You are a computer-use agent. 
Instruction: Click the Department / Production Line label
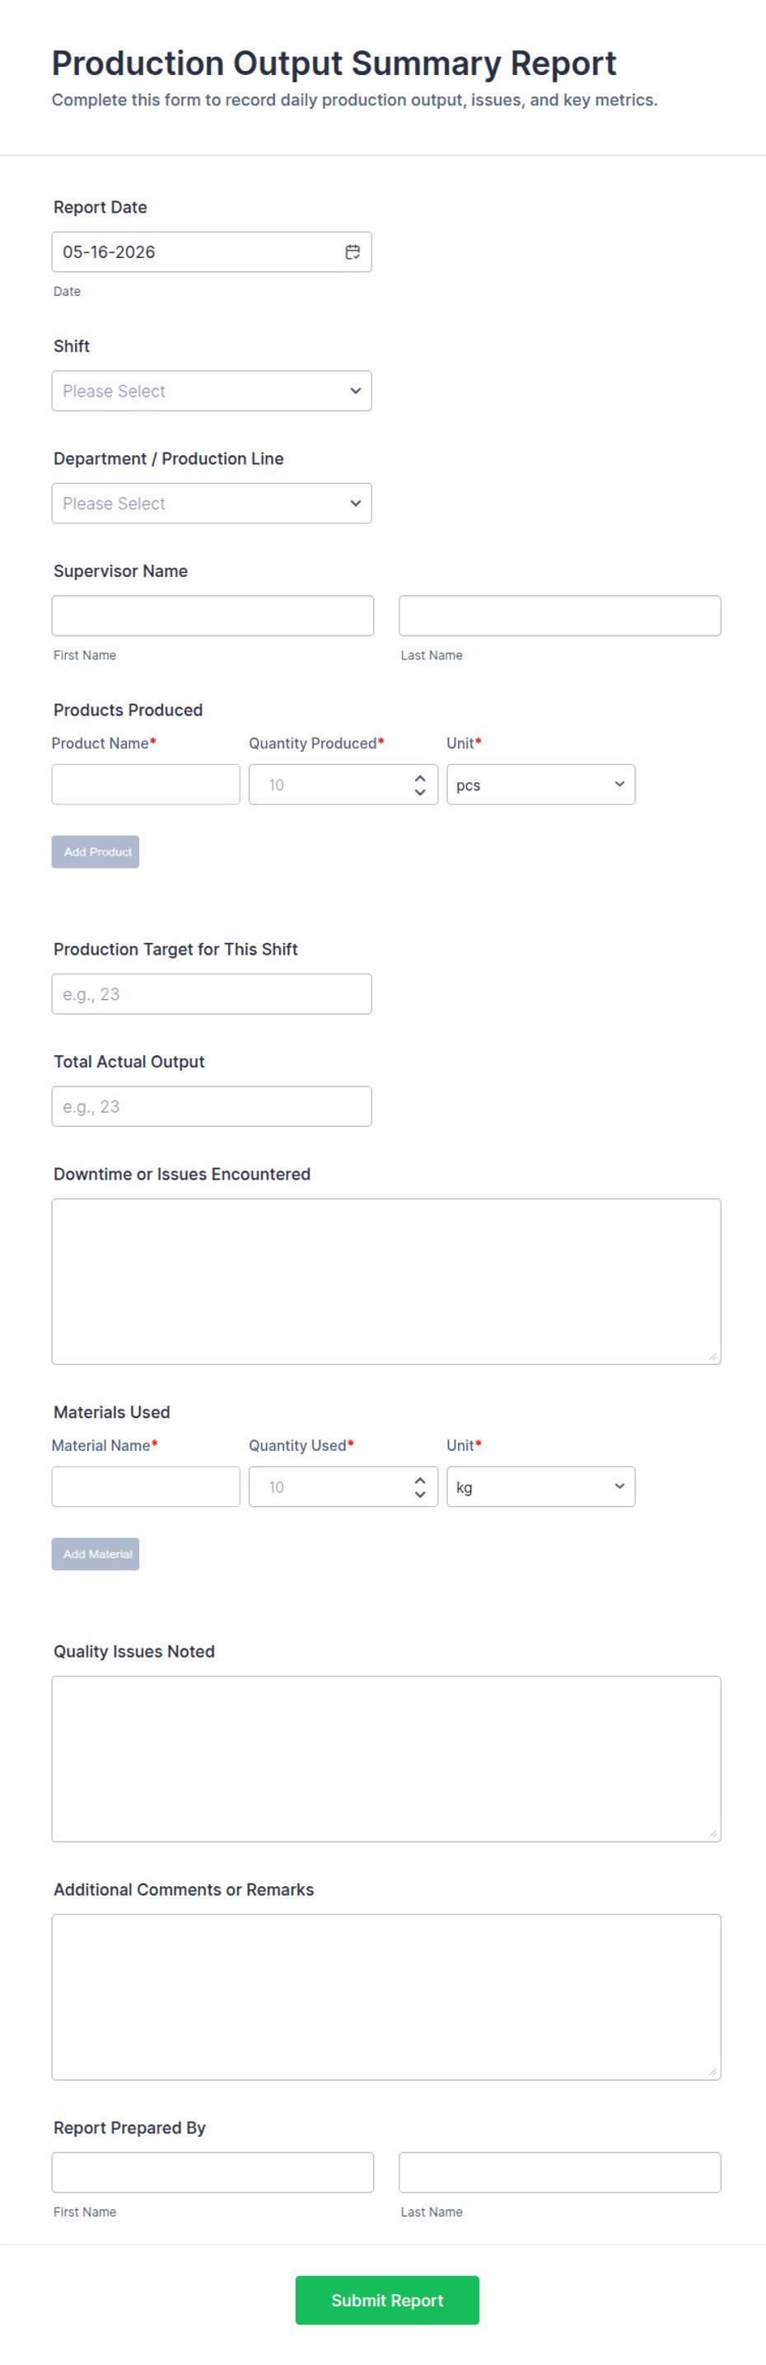(x=168, y=459)
